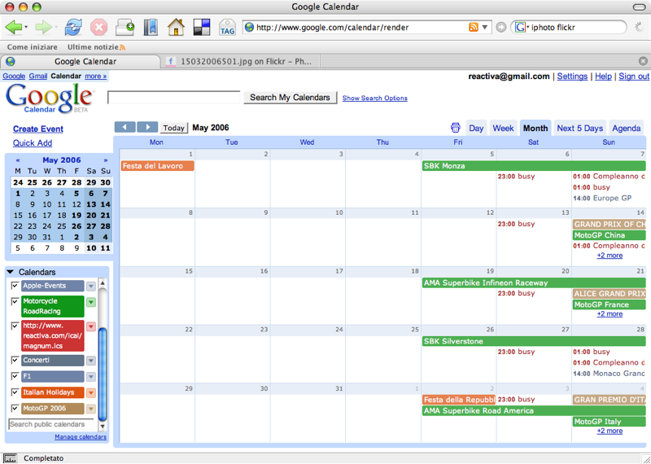The width and height of the screenshot is (651, 464).
Task: Uncheck the Concerti calendar checkbox
Action: 15,360
